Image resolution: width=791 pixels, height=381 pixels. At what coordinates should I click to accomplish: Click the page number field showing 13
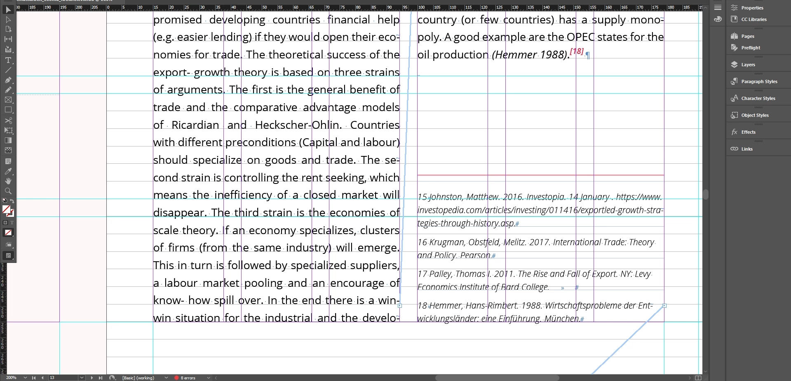click(x=63, y=378)
